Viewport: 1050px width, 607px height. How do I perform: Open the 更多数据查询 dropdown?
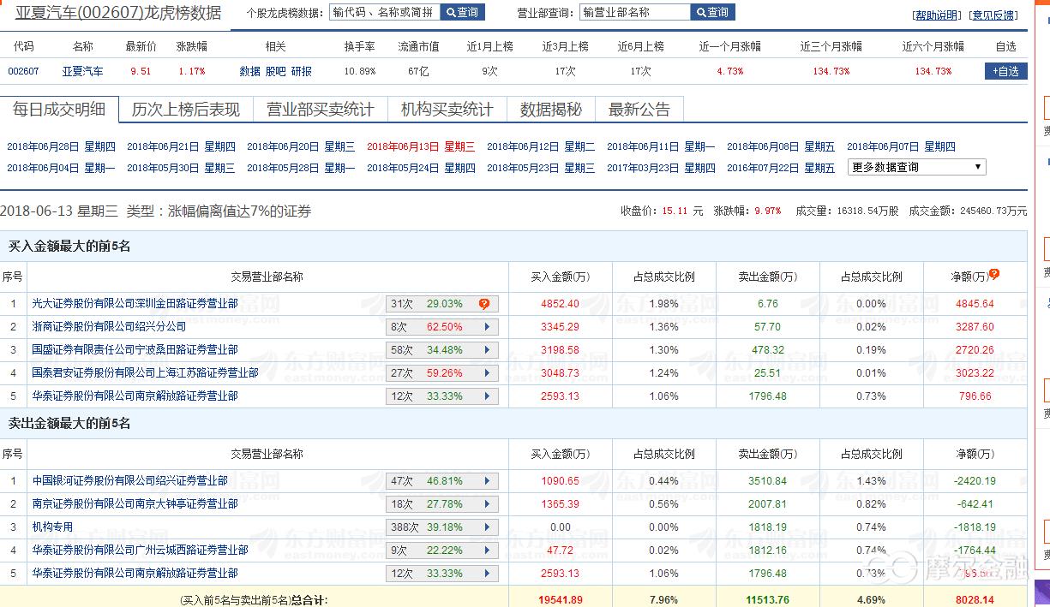pyautogui.click(x=916, y=168)
